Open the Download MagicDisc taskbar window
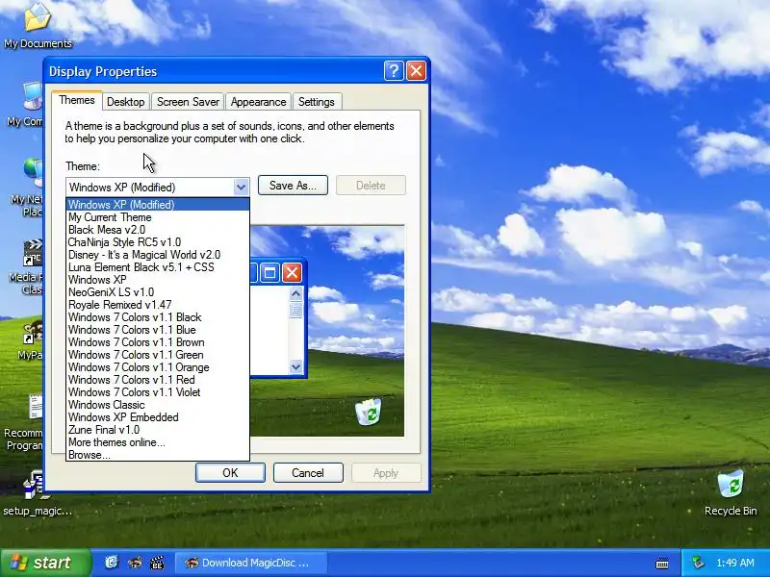The width and height of the screenshot is (770, 577). [250, 563]
